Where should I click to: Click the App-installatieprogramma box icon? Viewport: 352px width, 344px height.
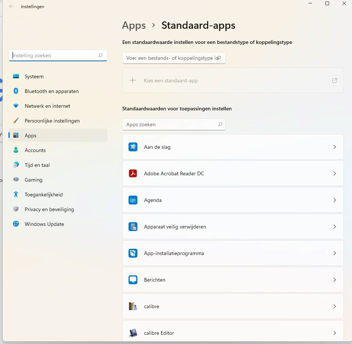point(133,253)
